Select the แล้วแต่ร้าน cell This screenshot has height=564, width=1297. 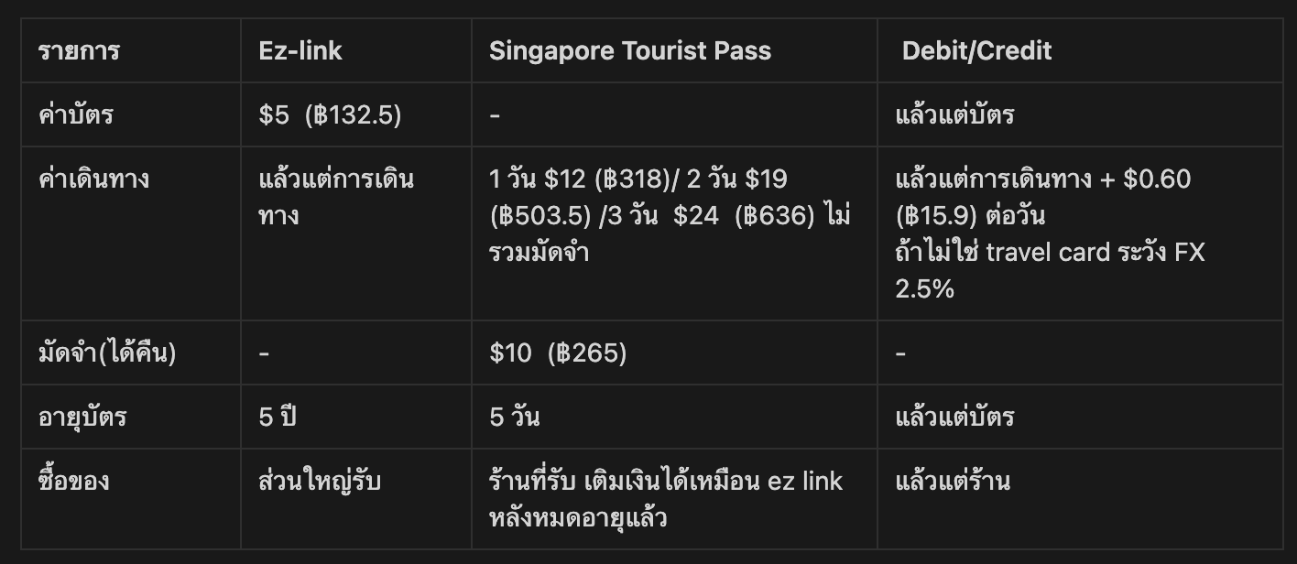[x=953, y=481]
